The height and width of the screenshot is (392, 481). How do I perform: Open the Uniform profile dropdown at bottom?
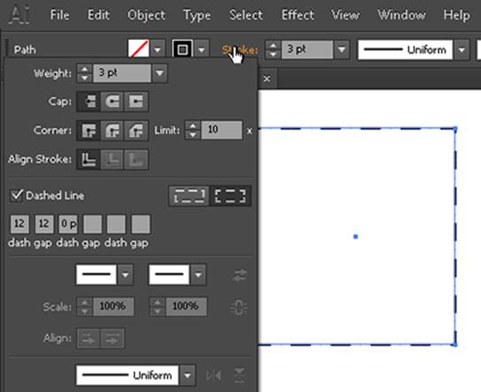[x=187, y=375]
